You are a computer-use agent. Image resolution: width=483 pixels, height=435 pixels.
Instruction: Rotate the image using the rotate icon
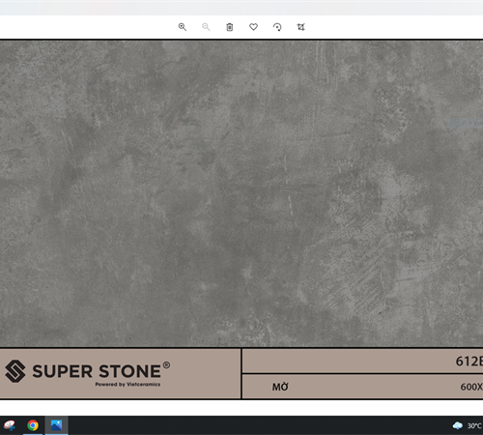tap(277, 27)
